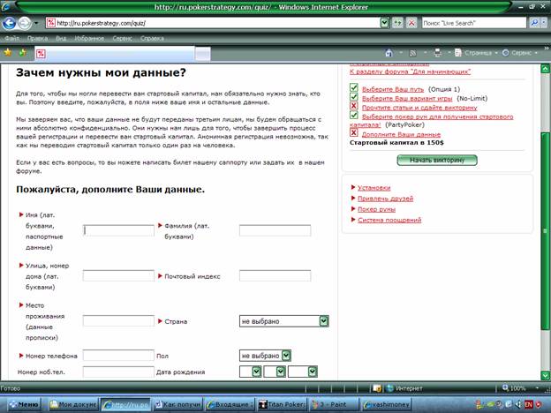Screen dimensions: 551x413
Task: Open the Привлечь друзей link
Action: pos(385,199)
